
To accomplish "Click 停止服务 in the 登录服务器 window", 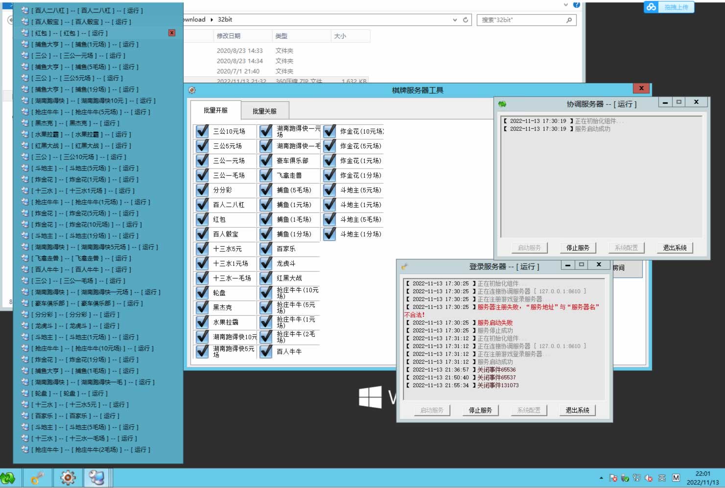I will pos(480,410).
